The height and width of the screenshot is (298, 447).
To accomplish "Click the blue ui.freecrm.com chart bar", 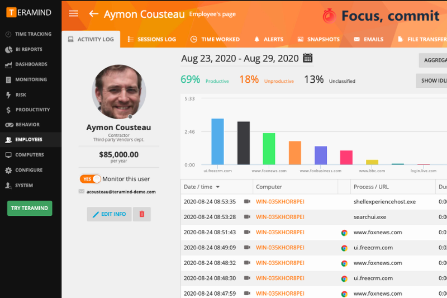I will [217, 141].
